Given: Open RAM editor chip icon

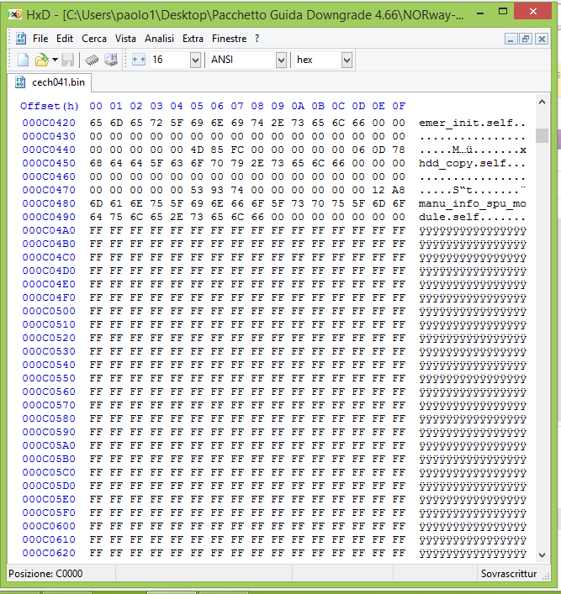Looking at the screenshot, I should click(x=92, y=60).
